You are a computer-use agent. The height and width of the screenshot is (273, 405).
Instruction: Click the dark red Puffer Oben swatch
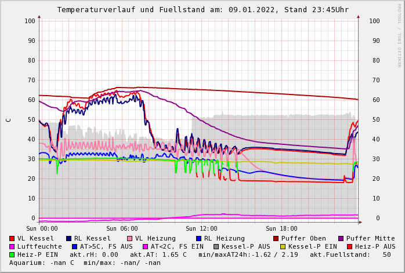[x=276, y=238]
